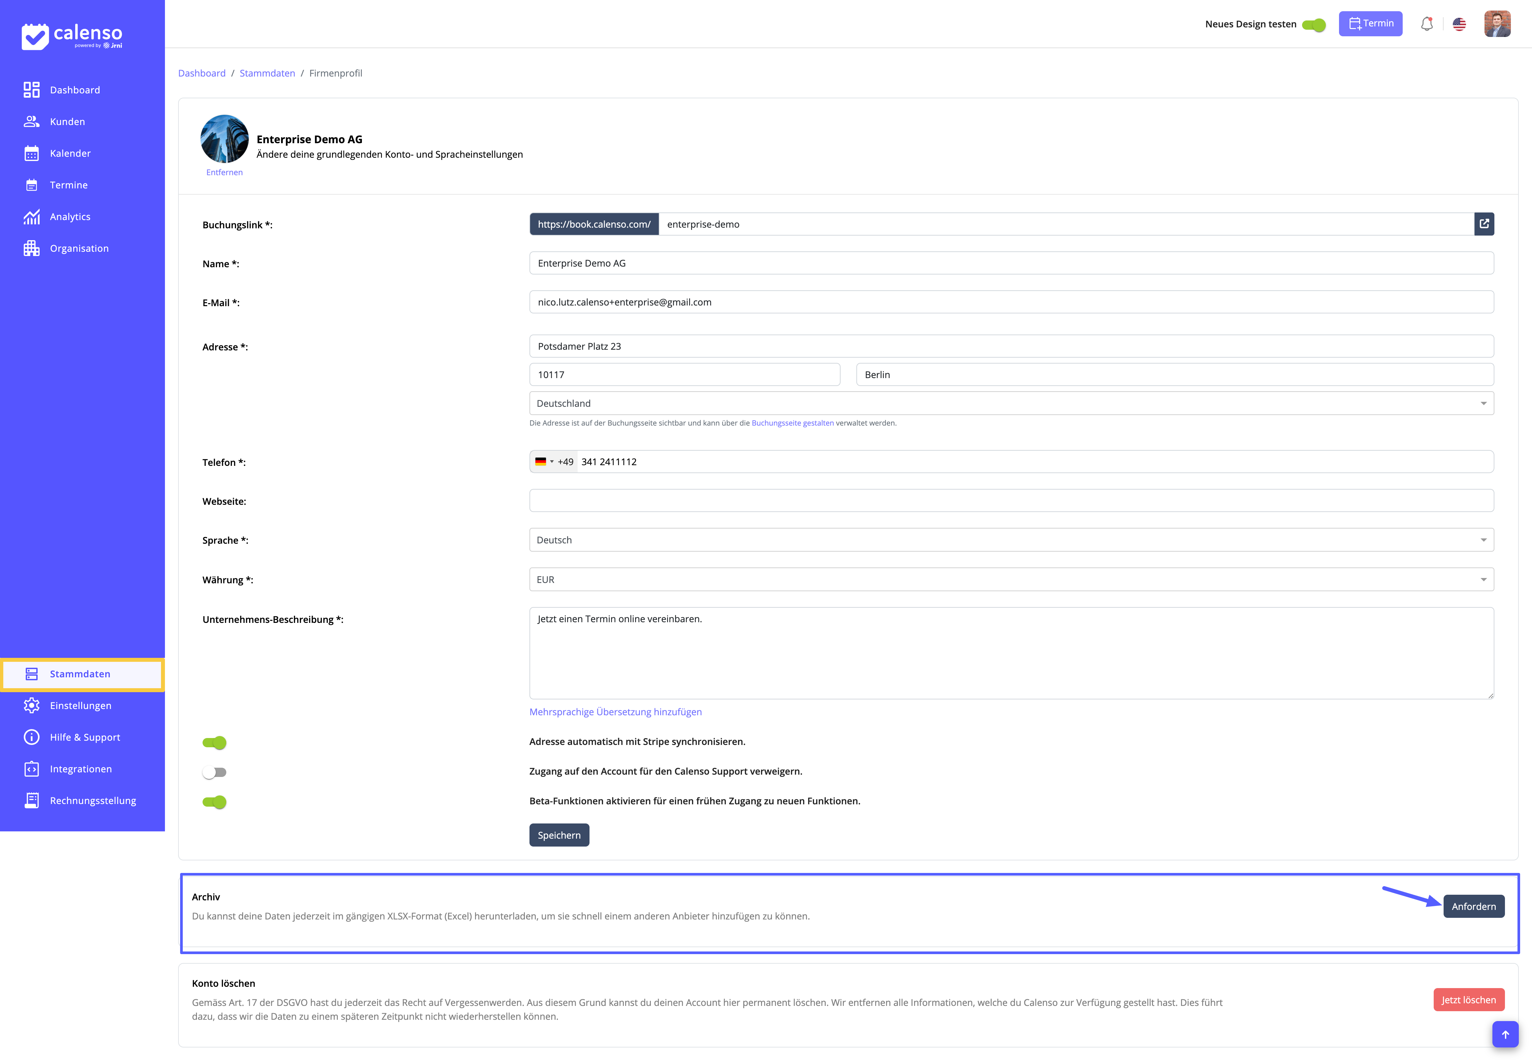Click scroll-to-top arrow button
1532x1061 pixels.
pyautogui.click(x=1505, y=1034)
